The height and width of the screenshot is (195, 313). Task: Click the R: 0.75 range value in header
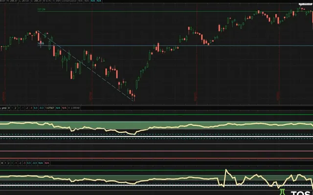[x=47, y=1]
